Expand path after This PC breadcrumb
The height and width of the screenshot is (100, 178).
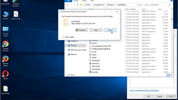pos(92,5)
